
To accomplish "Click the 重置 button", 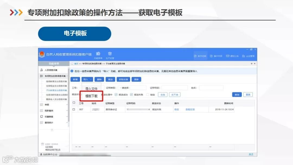I will pos(248,95).
